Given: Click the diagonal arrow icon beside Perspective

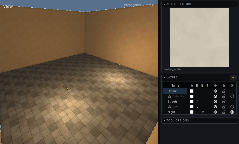Looking at the screenshot, I should (x=153, y=5).
